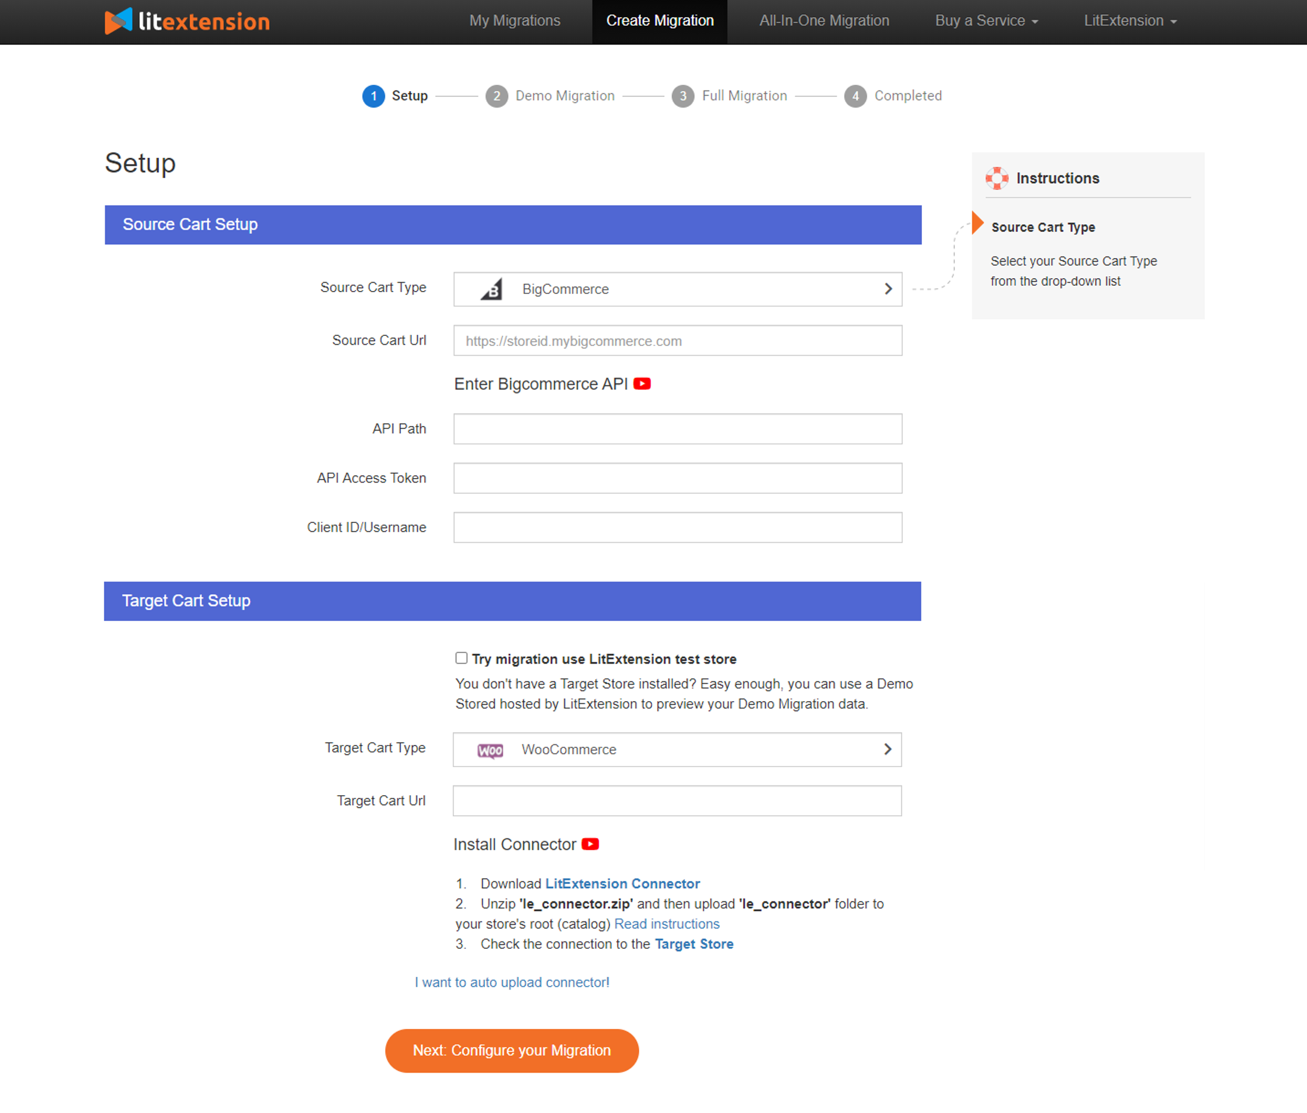Expand the LitExtension account menu
1307x1113 pixels.
pos(1131,21)
